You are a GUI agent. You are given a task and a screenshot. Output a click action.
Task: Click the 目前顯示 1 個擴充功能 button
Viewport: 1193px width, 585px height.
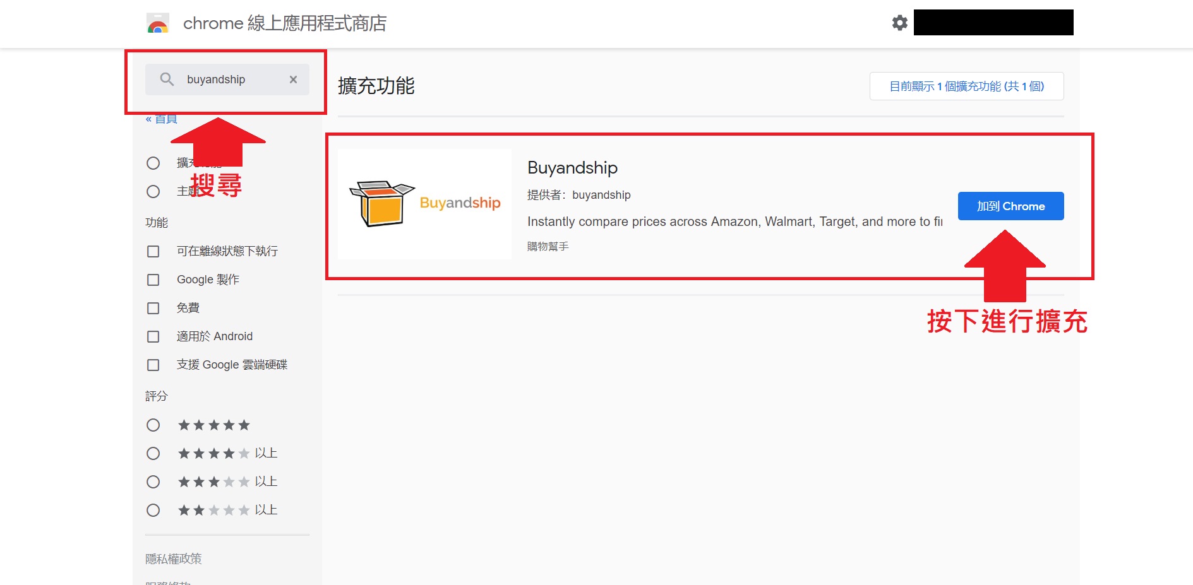point(966,86)
